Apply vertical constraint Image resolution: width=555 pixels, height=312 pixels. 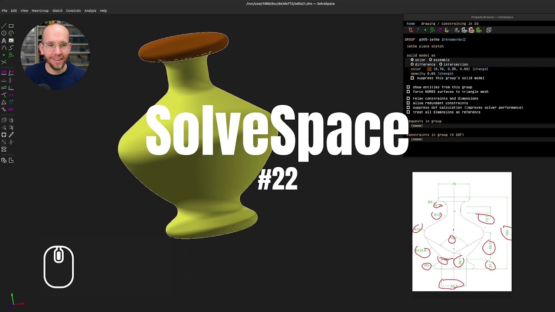[11, 80]
